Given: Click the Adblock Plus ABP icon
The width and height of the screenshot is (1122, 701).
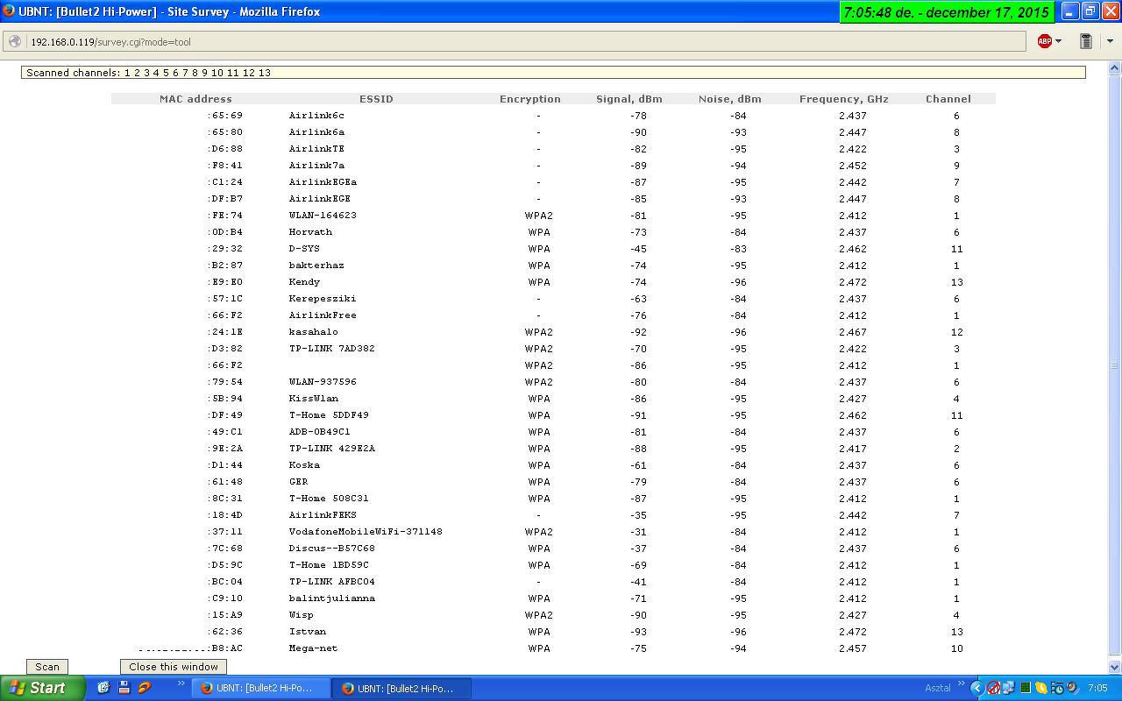Looking at the screenshot, I should (x=1044, y=41).
